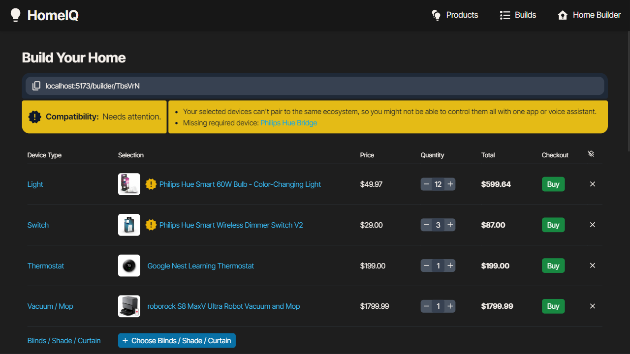Click Choose Blinds / Shade / Curtain button
This screenshot has height=354, width=630.
(177, 341)
